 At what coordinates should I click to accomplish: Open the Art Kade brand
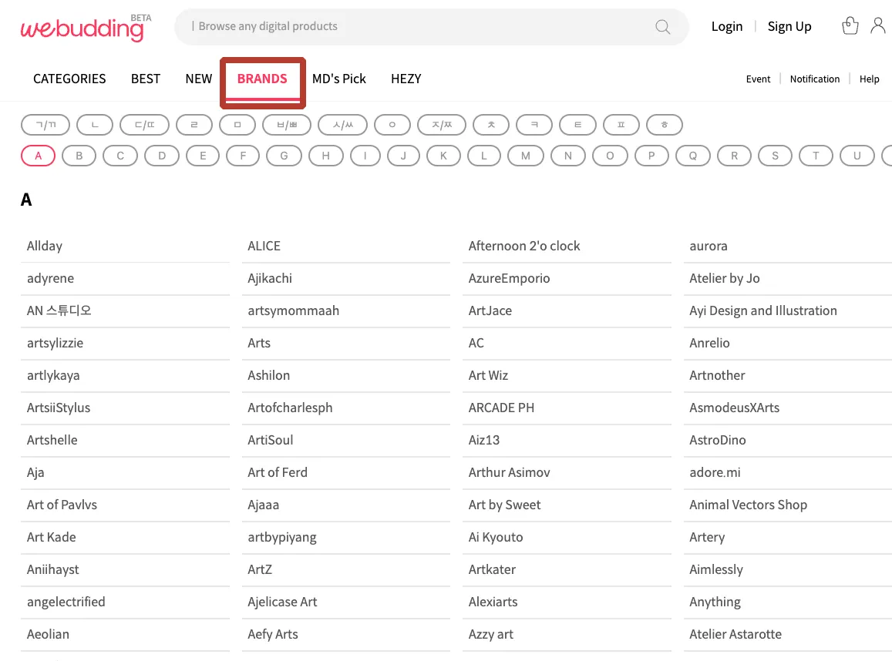click(x=125, y=538)
